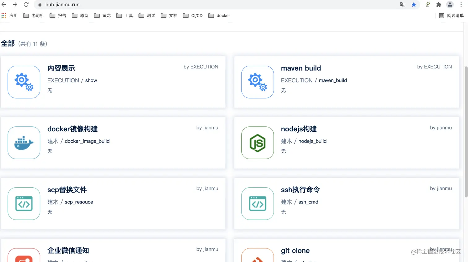
Task: Click by EXECUTION on 内容展示 card
Action: click(x=201, y=67)
